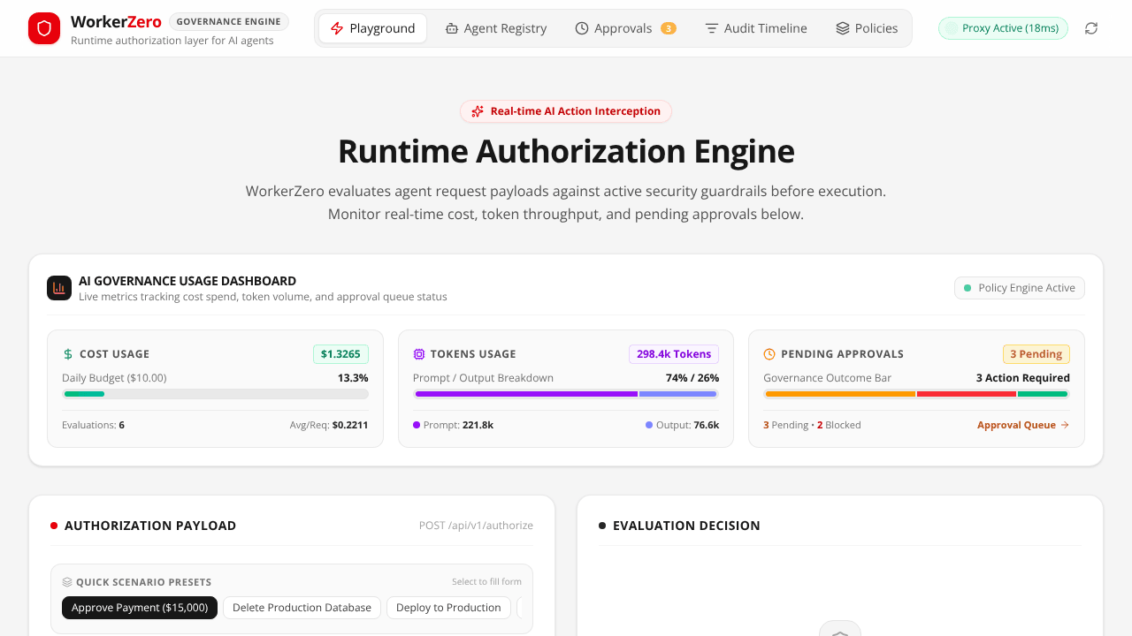Click the AUTHORIZATION PAYLOAD heading
This screenshot has height=636, width=1132.
150,526
